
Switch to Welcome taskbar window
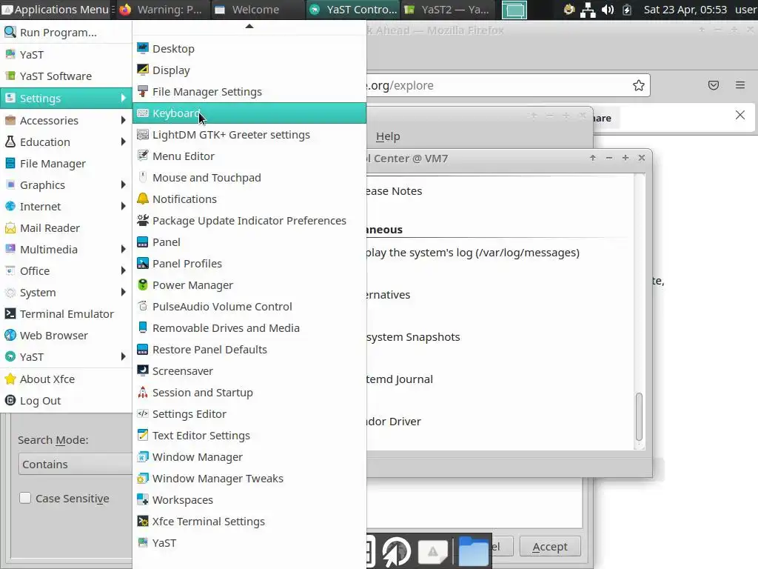(x=257, y=10)
